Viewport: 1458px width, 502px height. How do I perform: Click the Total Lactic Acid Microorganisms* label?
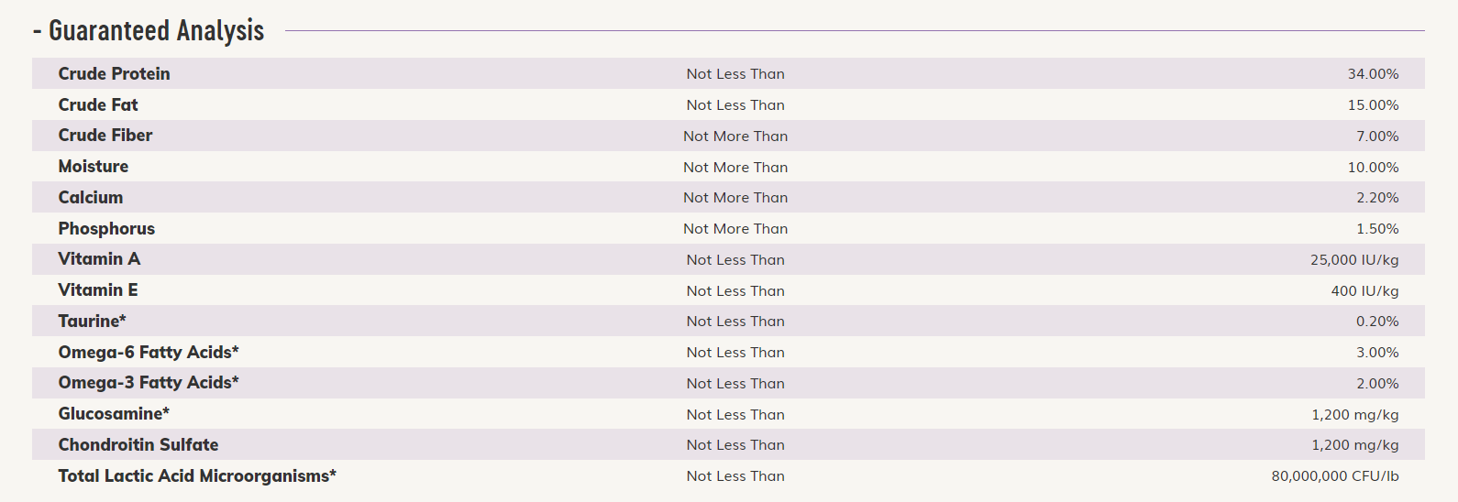click(197, 476)
